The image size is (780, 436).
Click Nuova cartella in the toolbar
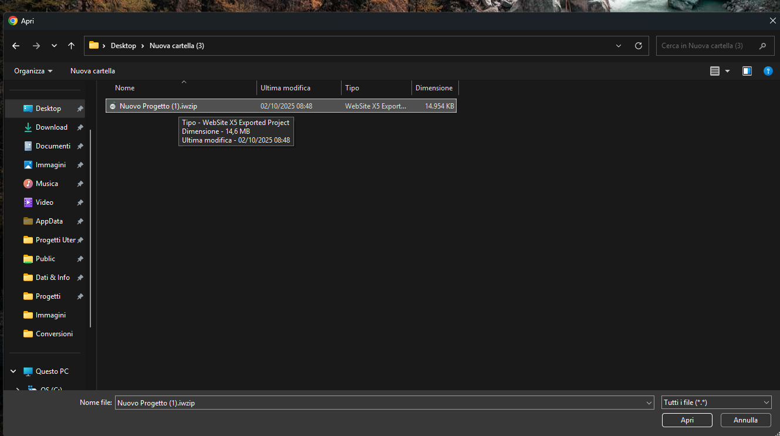93,71
